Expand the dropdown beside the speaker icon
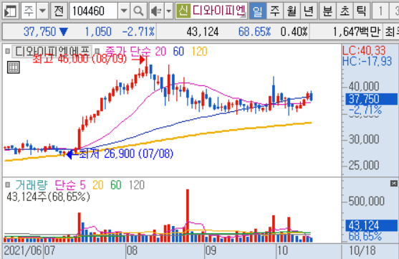Viewport: 399px width, 259px height. point(169,11)
